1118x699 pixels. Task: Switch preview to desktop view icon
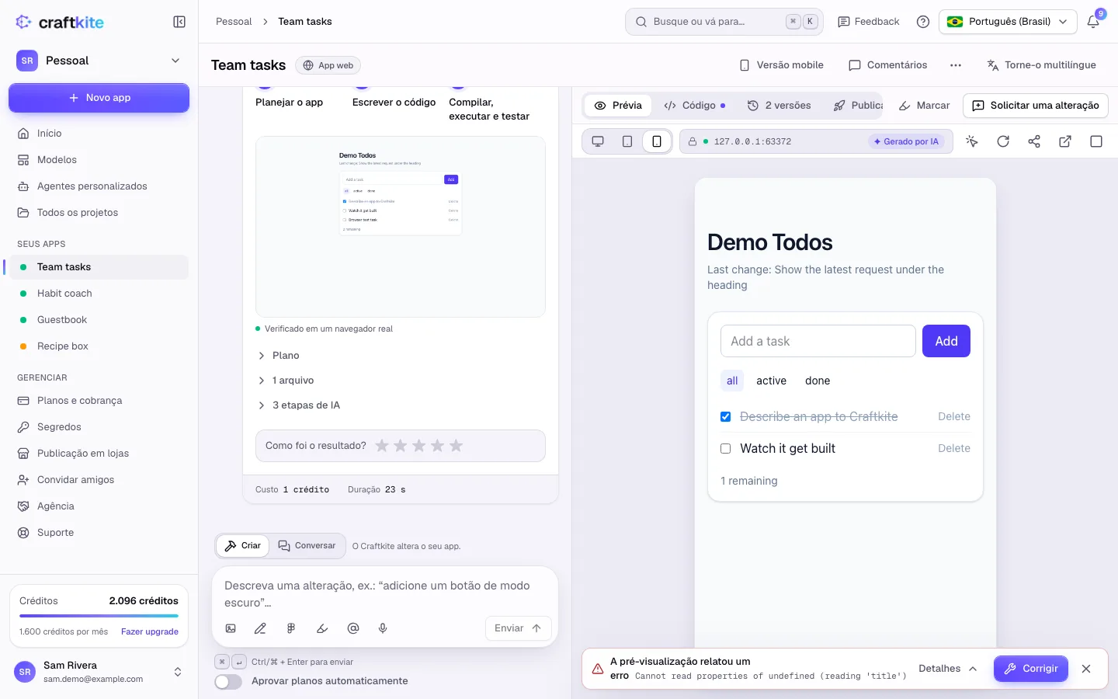(x=598, y=141)
